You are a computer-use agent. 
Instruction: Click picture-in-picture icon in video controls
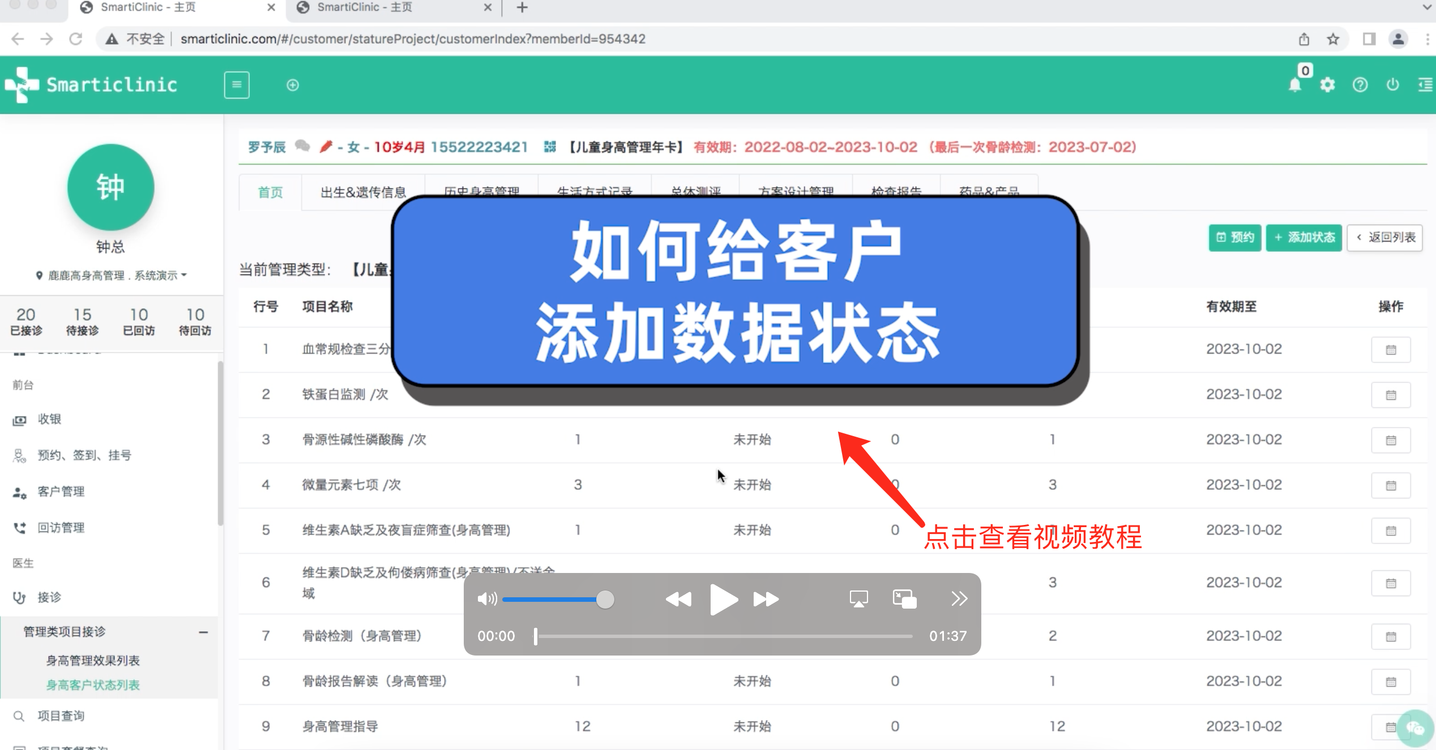pos(904,598)
